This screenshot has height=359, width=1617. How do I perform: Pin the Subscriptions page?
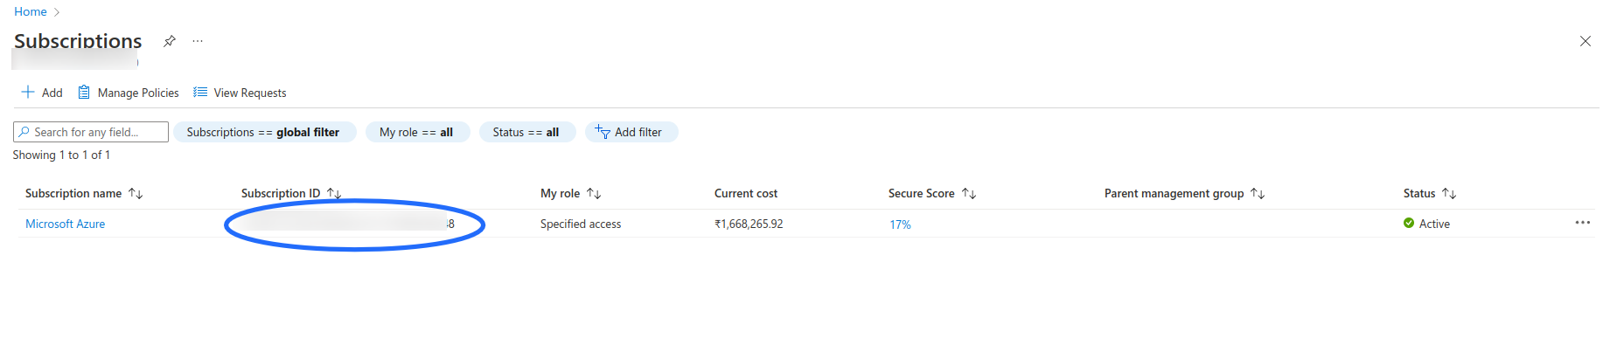click(170, 41)
